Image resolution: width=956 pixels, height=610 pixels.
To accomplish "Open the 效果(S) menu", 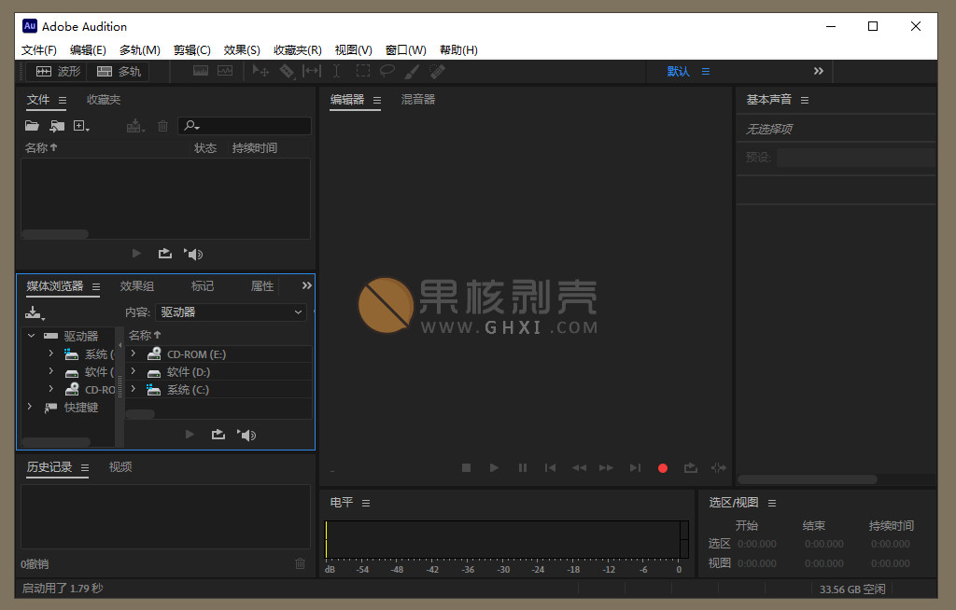I will pyautogui.click(x=242, y=49).
